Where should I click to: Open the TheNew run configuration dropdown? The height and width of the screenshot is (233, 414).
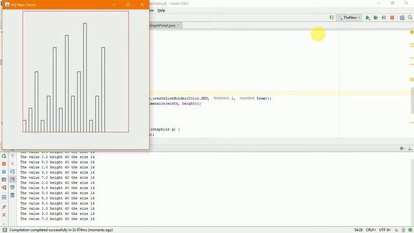(x=349, y=17)
